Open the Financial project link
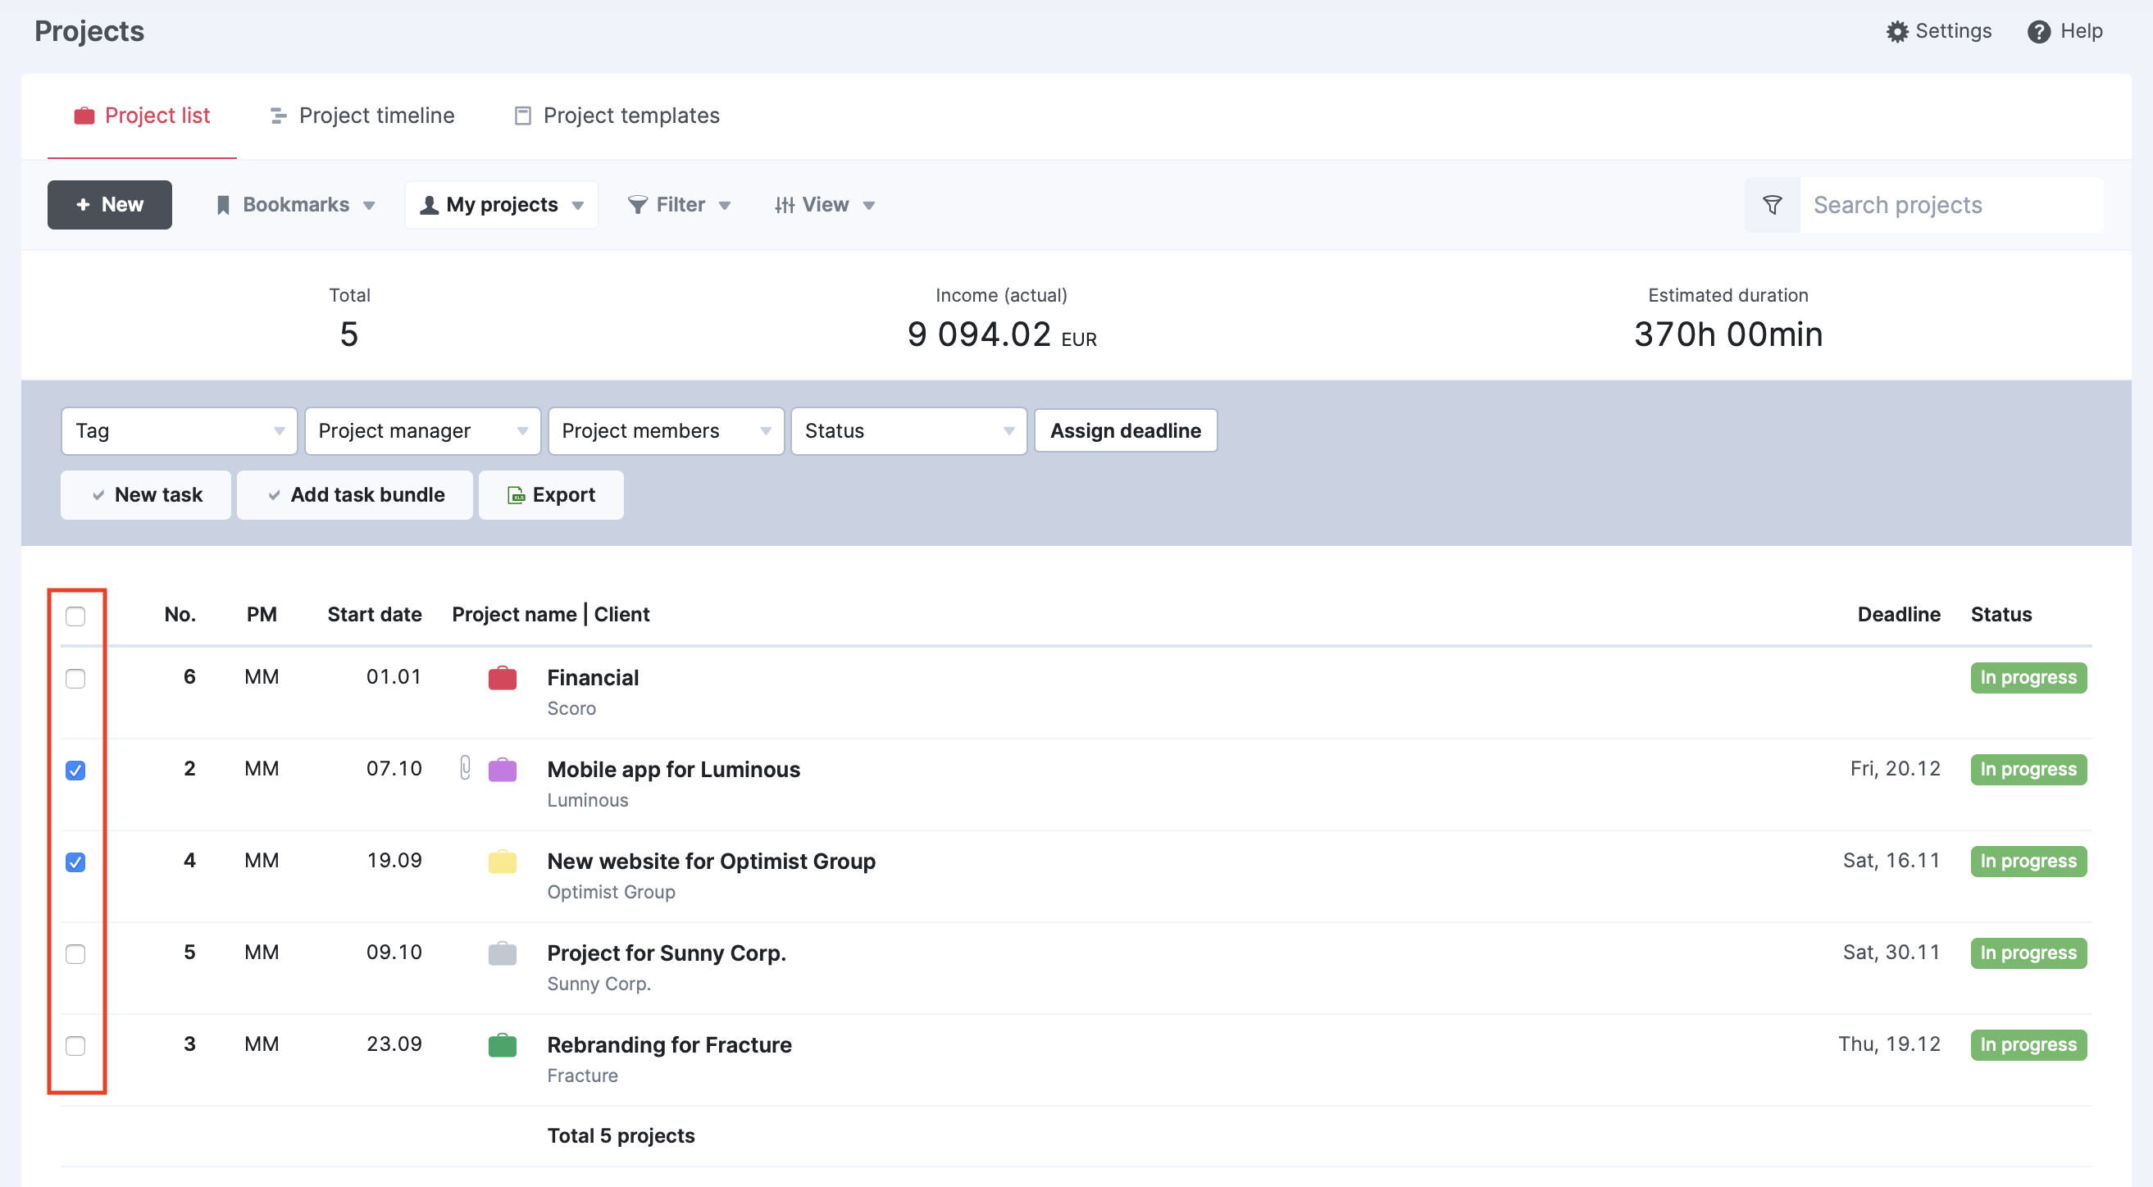This screenshot has width=2153, height=1187. (x=593, y=678)
